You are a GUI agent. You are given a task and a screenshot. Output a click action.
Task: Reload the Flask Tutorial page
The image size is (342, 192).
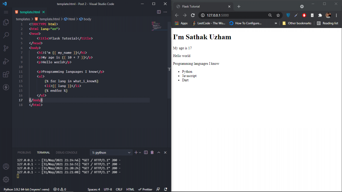click(193, 15)
